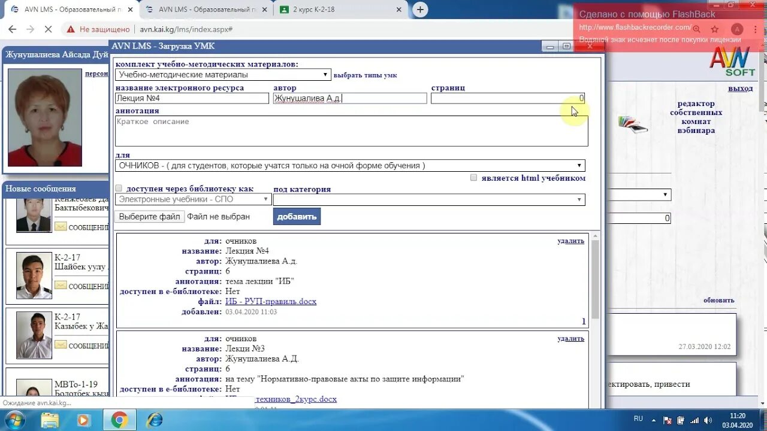Switch to '2 курс К-2-18' browser tab
This screenshot has height=431, width=767.
pos(340,10)
